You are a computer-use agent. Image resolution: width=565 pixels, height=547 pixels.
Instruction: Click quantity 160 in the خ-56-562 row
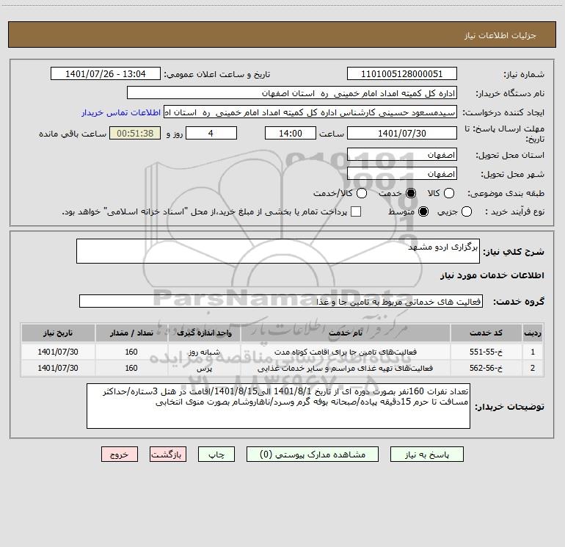click(x=131, y=368)
